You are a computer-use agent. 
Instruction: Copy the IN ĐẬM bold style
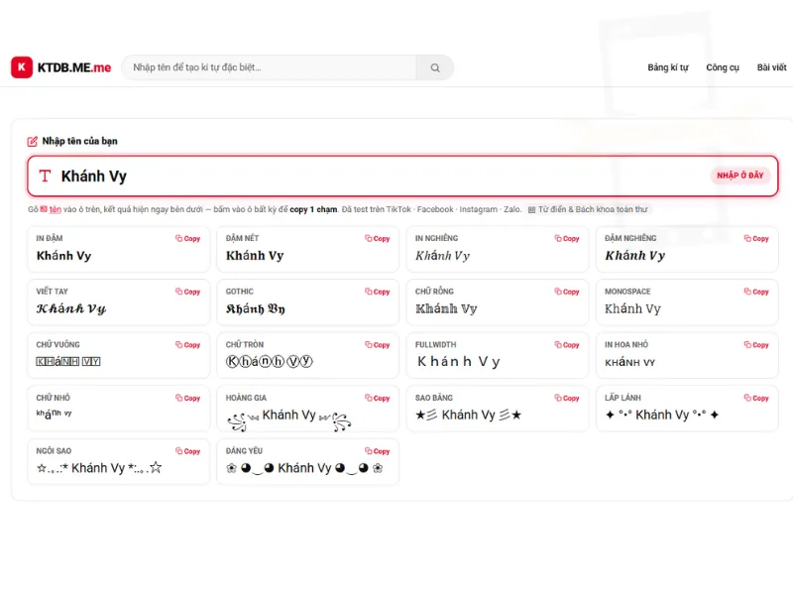point(187,238)
